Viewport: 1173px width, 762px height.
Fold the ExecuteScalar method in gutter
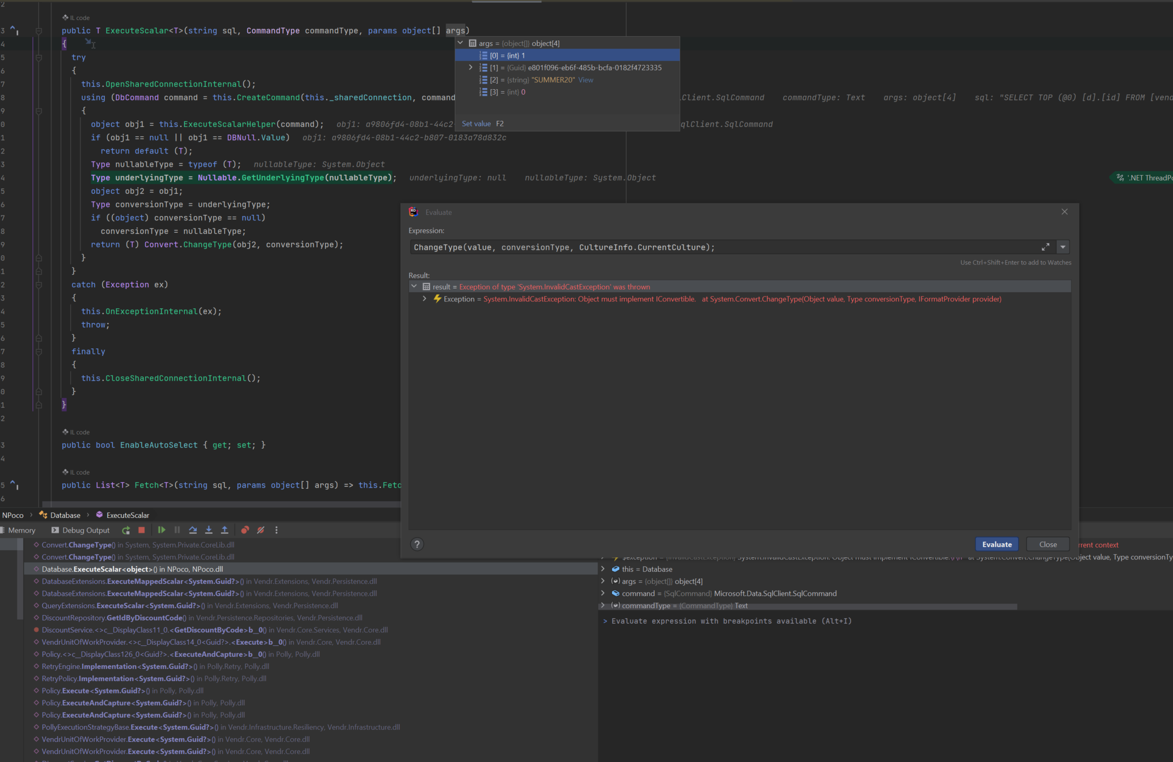coord(39,31)
